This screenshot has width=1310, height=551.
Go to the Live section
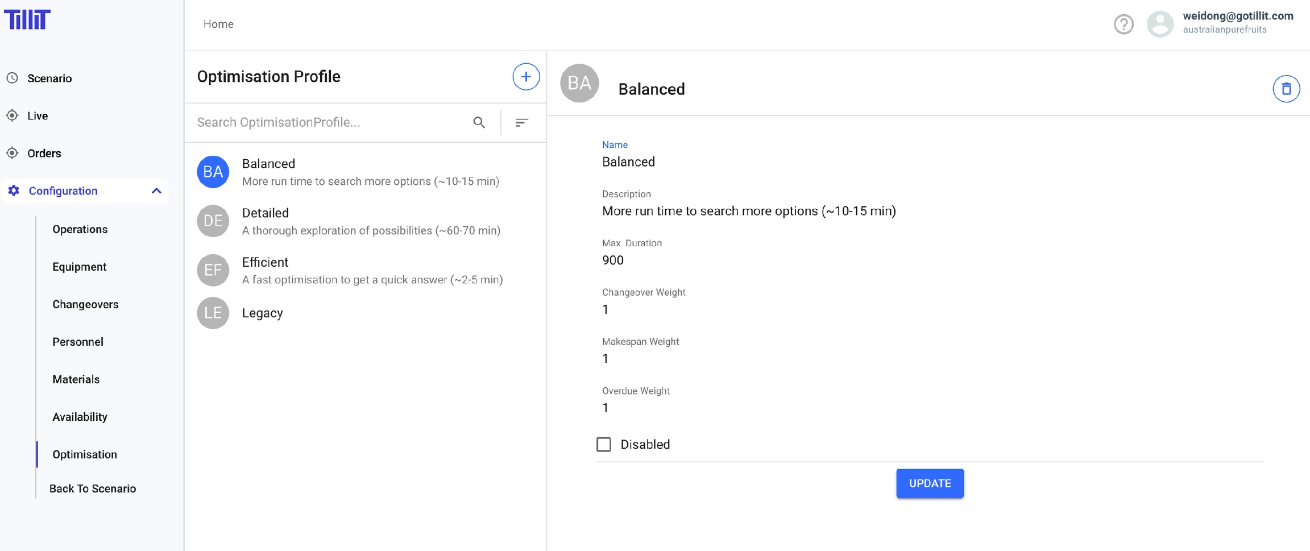point(38,116)
